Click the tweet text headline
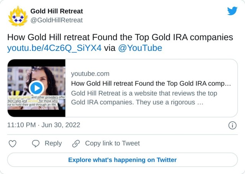The image size is (245, 174). coord(120,37)
